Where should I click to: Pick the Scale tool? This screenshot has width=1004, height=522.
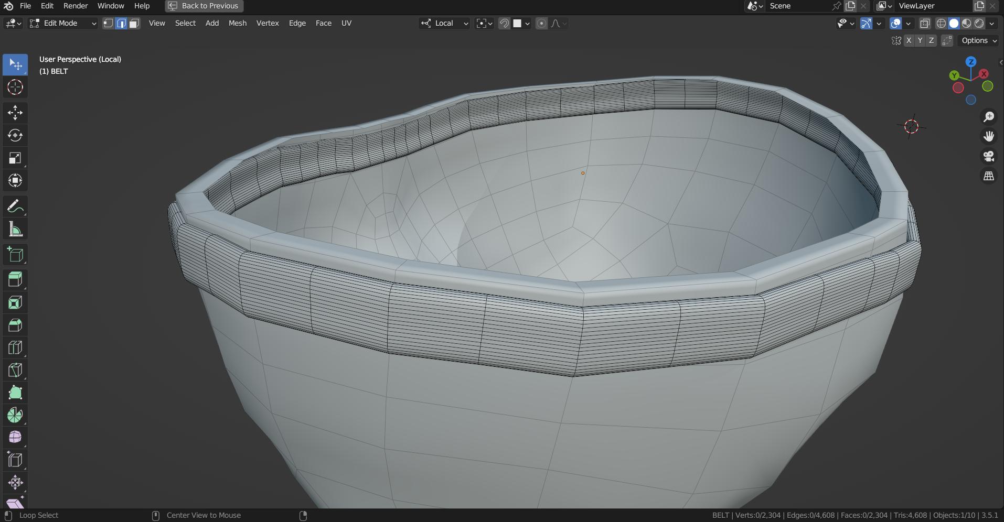click(x=15, y=158)
